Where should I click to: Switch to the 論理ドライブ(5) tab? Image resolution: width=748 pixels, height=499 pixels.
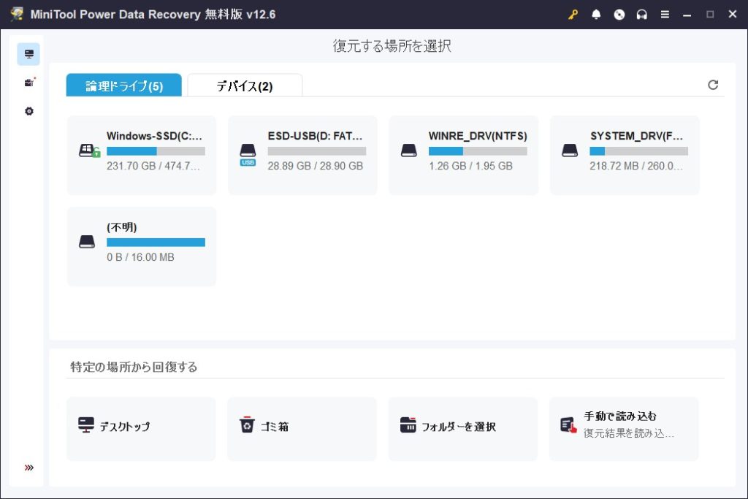(x=124, y=86)
